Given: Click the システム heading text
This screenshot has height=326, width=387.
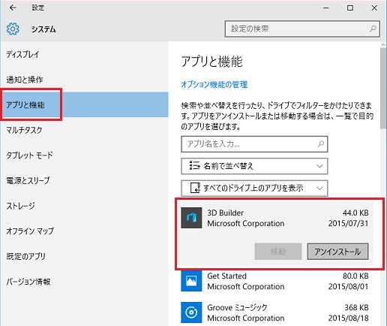Looking at the screenshot, I should click(43, 29).
